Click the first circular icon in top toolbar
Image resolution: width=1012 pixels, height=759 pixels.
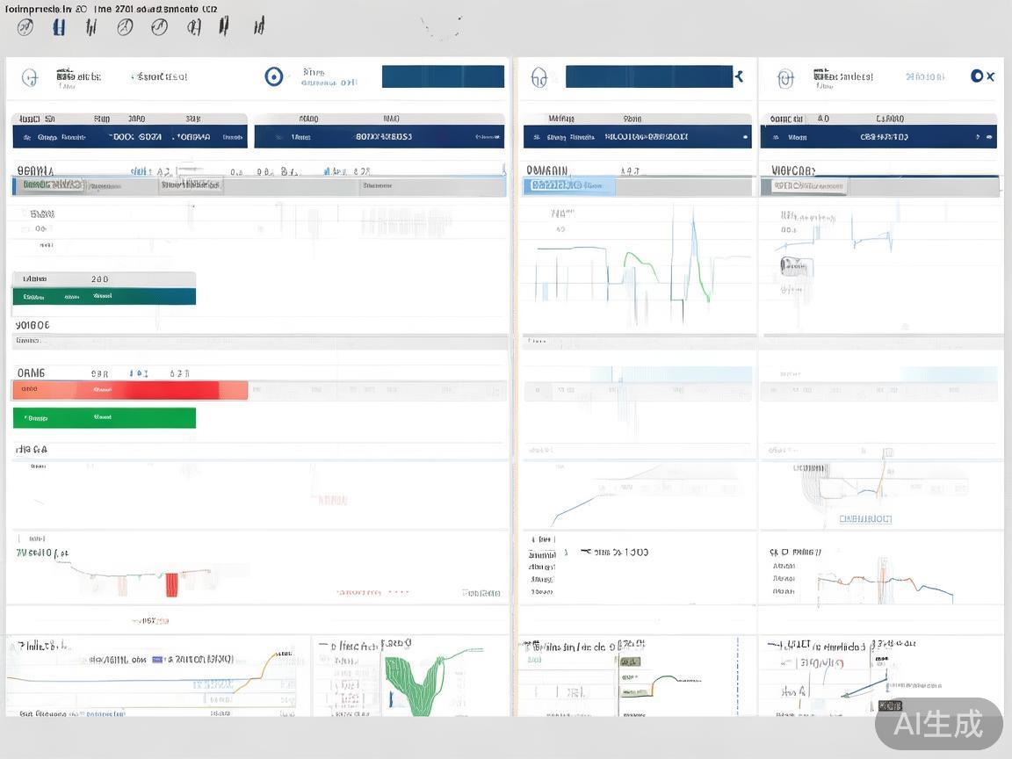tap(25, 27)
